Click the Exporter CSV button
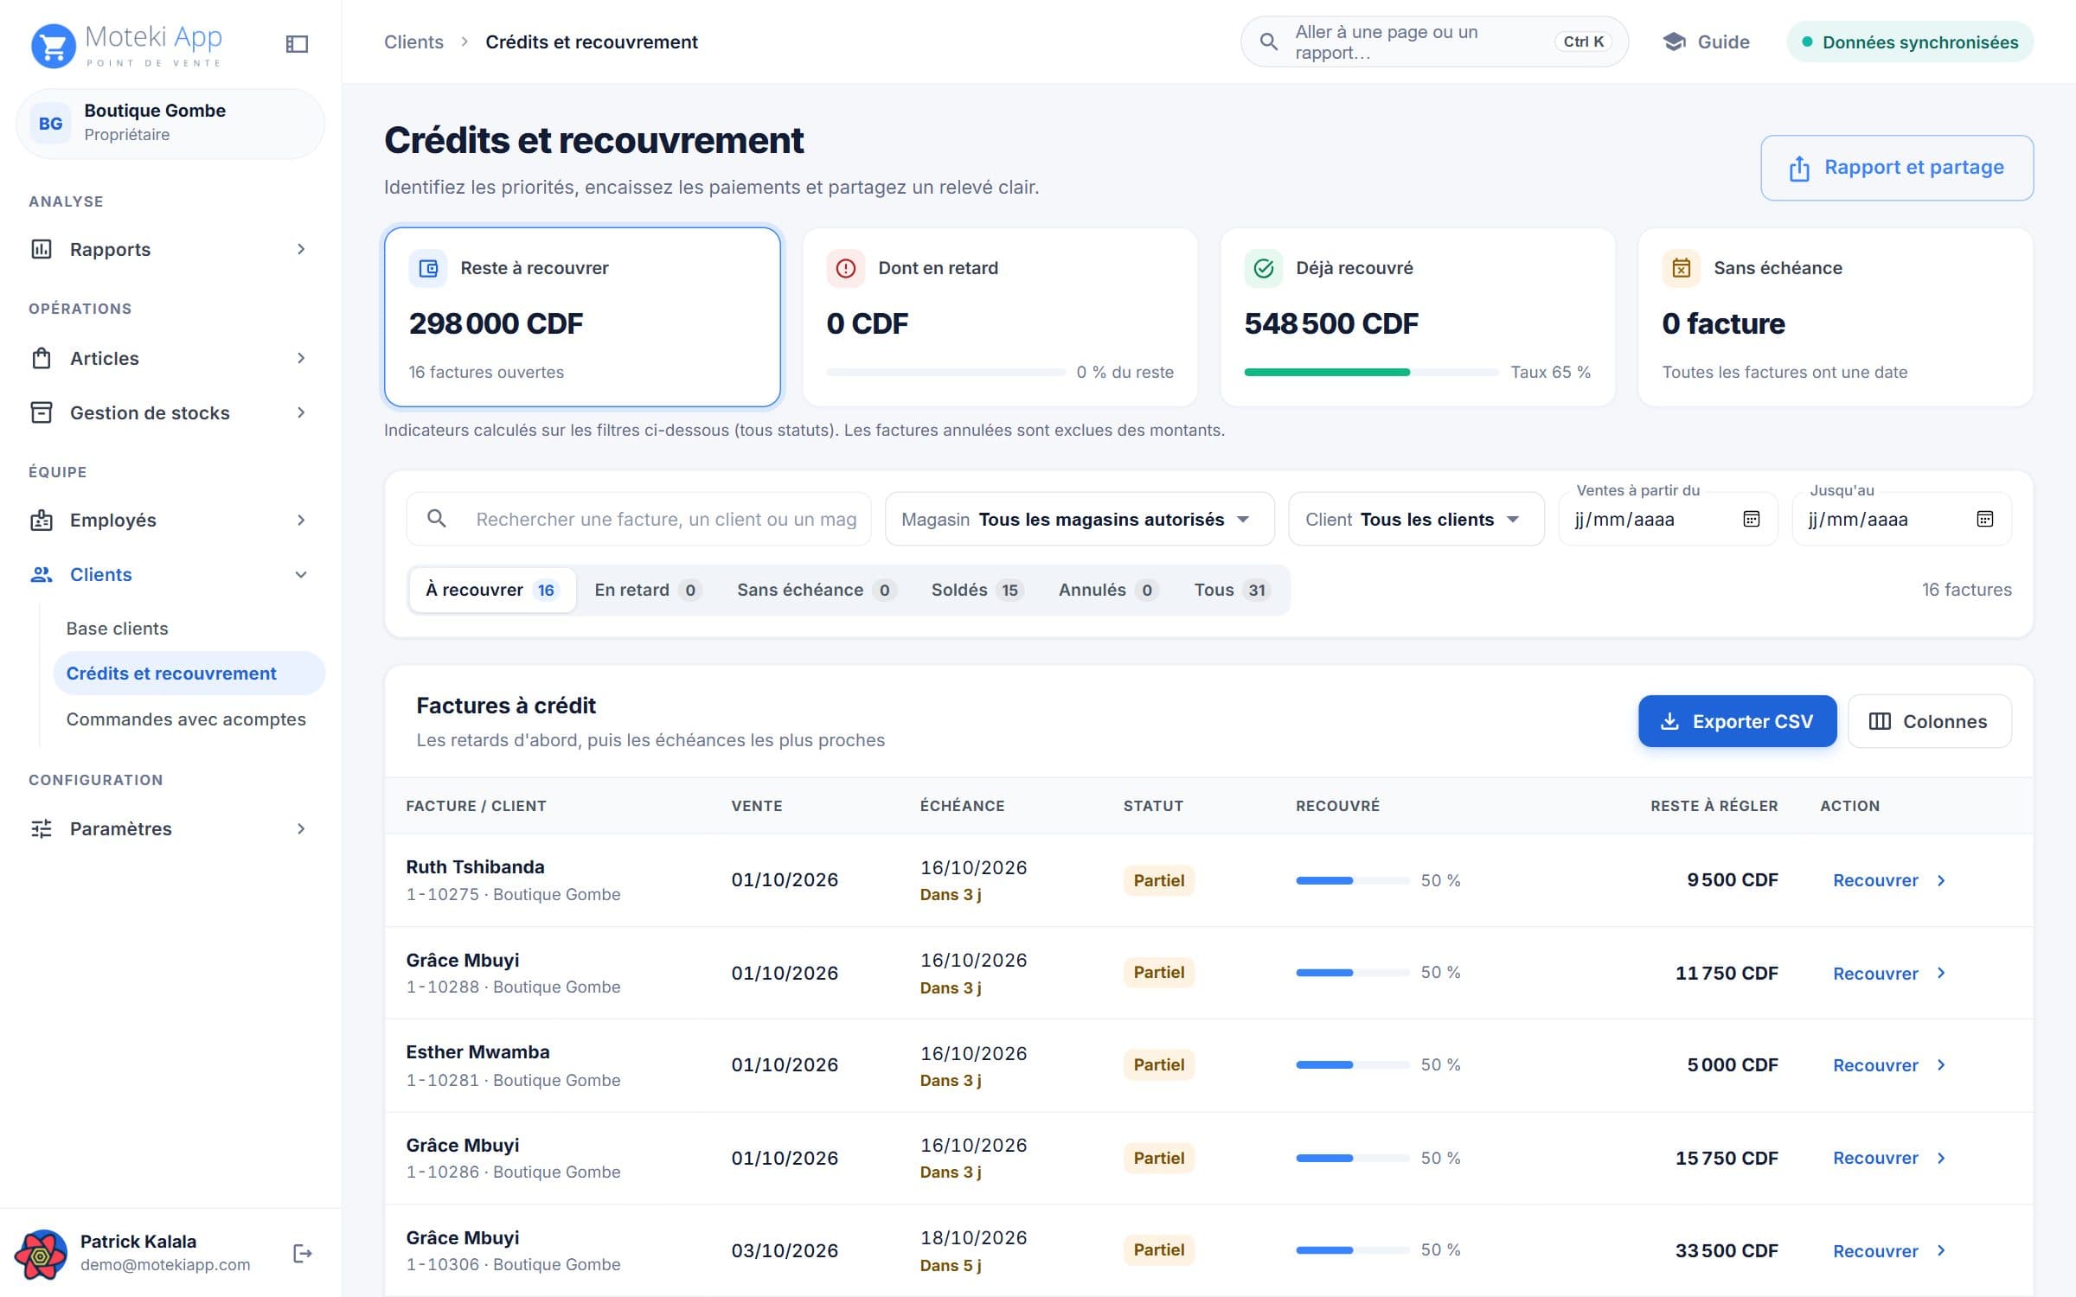The height and width of the screenshot is (1297, 2076). (x=1737, y=721)
